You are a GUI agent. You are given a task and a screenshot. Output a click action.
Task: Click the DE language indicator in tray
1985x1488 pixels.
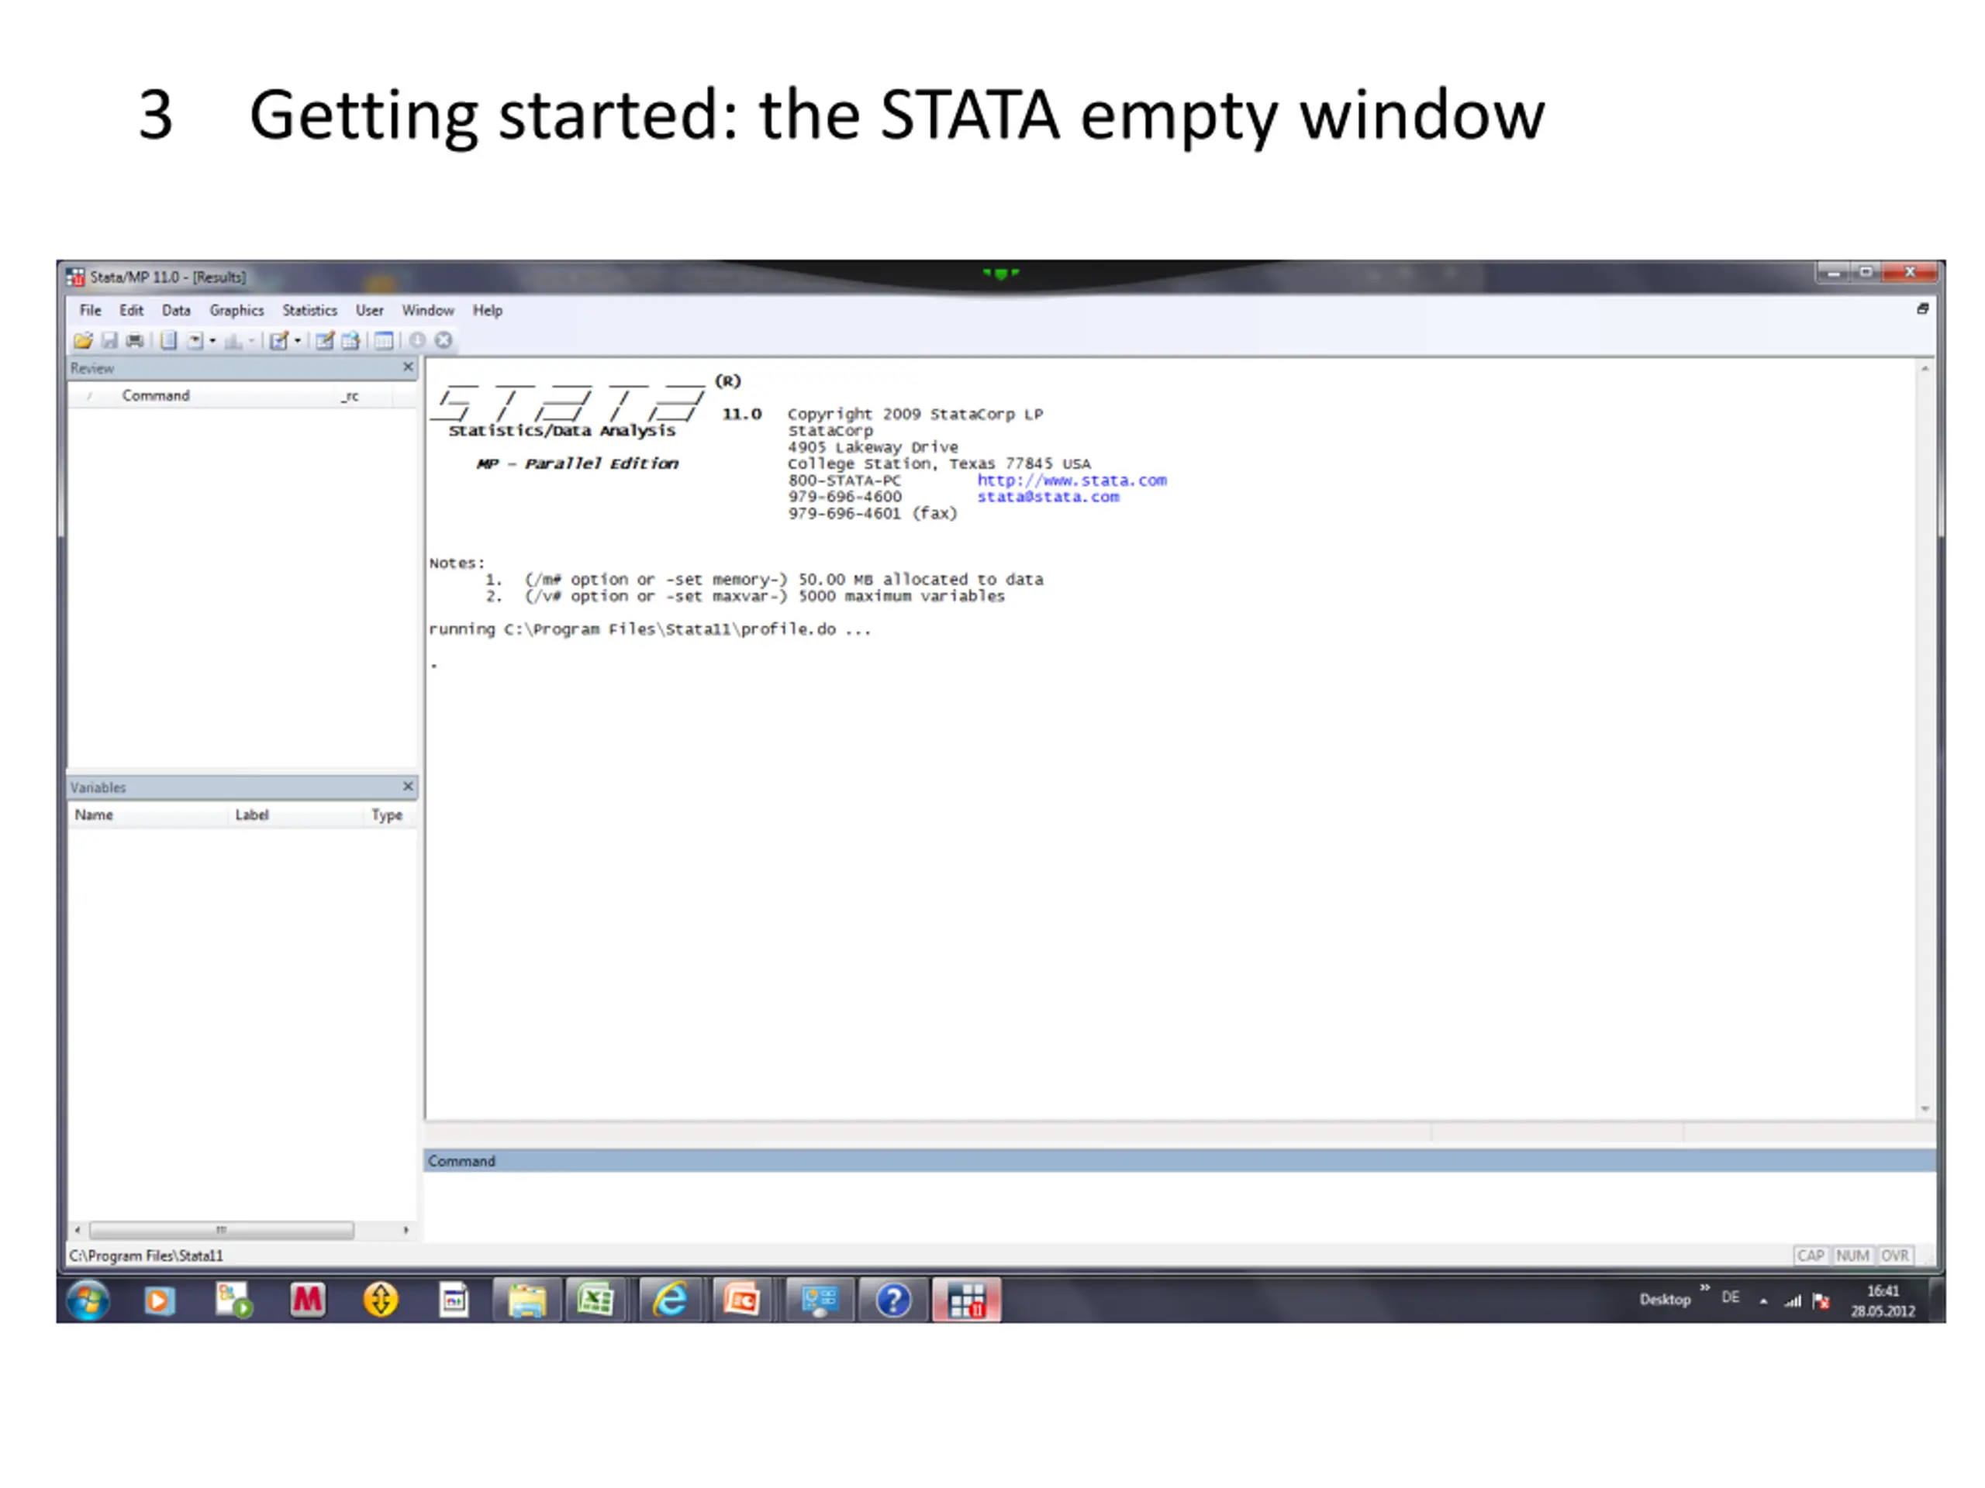pyautogui.click(x=1730, y=1298)
